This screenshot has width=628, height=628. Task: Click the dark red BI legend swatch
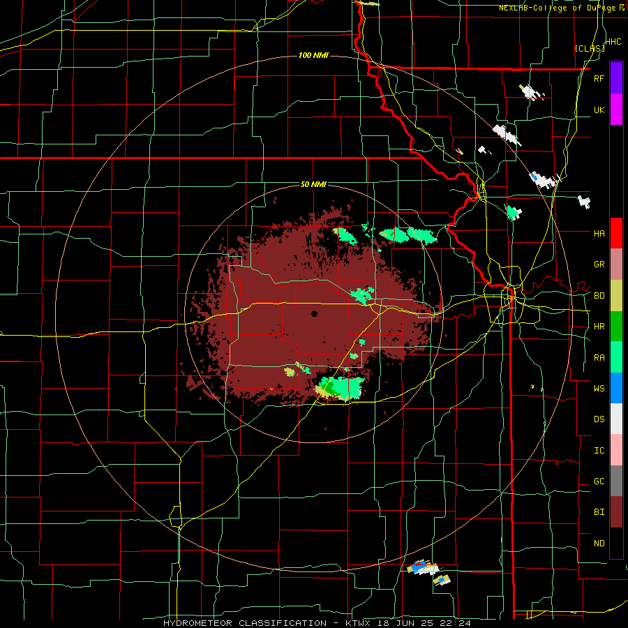point(616,512)
